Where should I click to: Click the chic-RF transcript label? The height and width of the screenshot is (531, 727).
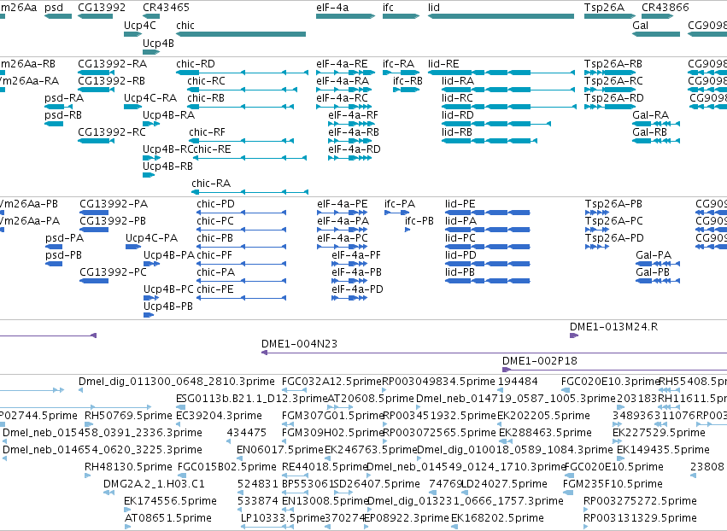pos(207,132)
